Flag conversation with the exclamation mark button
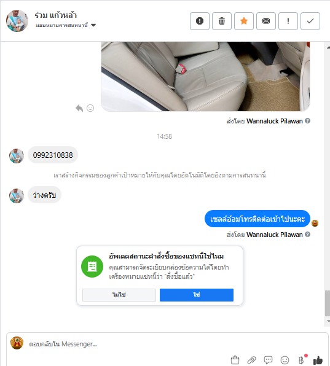 coord(288,21)
